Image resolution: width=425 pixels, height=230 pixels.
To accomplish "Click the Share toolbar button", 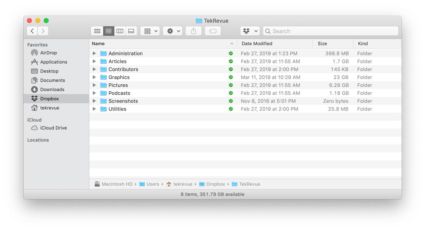I will coord(193,31).
